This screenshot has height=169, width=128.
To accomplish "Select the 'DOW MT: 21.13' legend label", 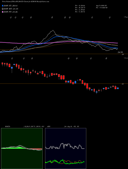I will coord(11,9).
